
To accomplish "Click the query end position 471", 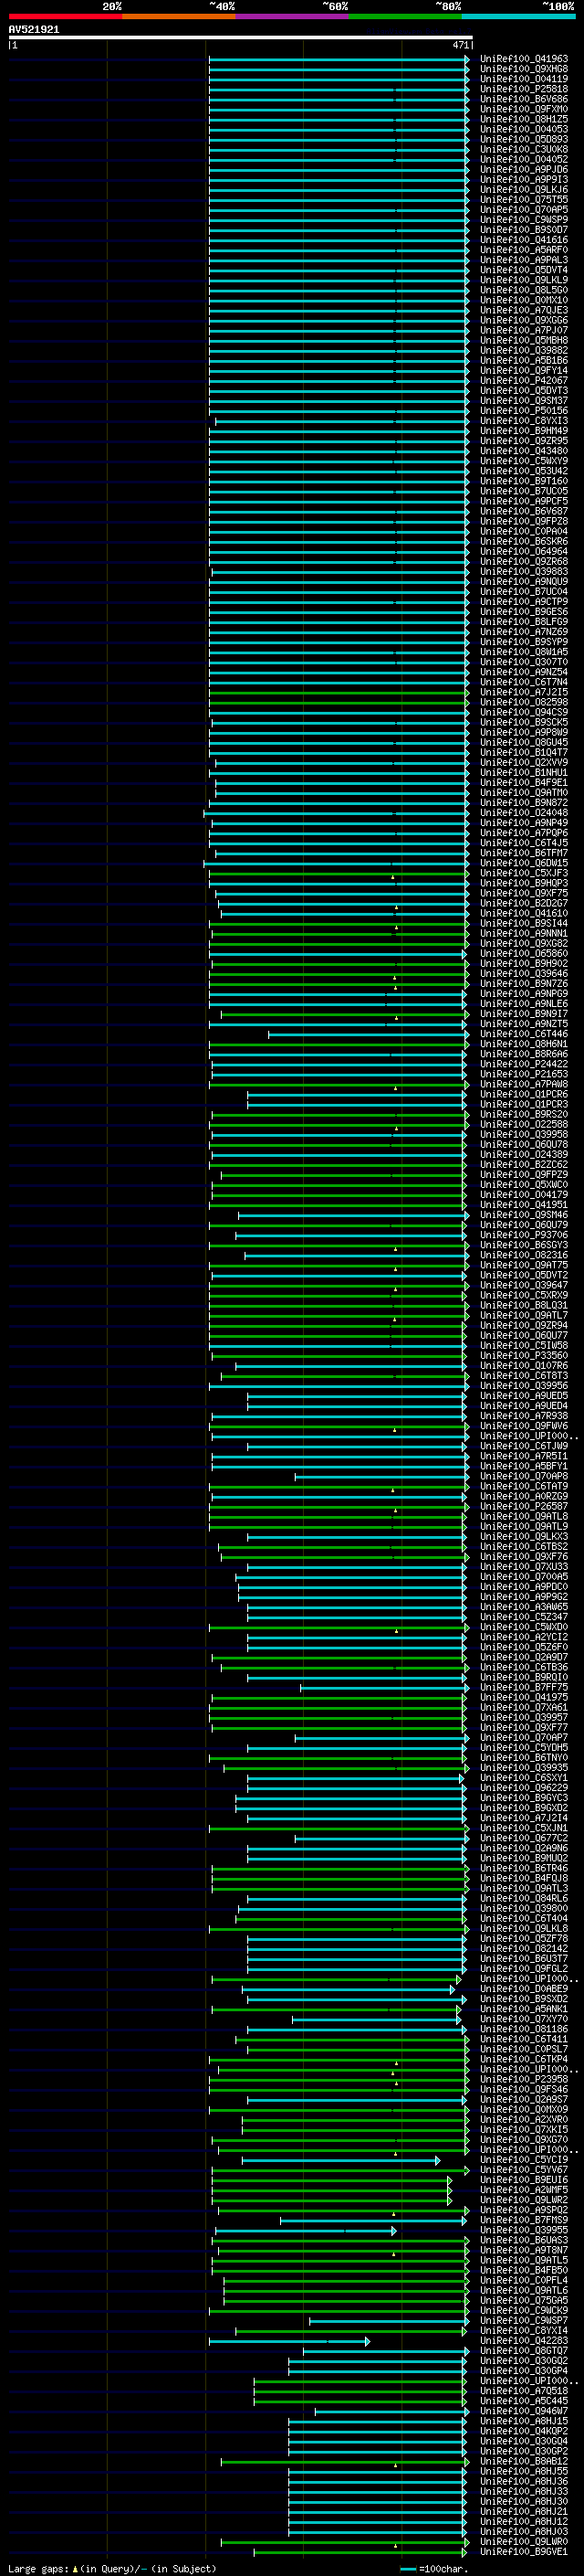I will [x=461, y=45].
